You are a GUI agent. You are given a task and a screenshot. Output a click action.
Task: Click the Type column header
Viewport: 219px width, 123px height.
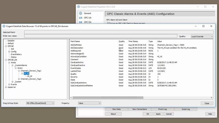[x=151, y=41]
